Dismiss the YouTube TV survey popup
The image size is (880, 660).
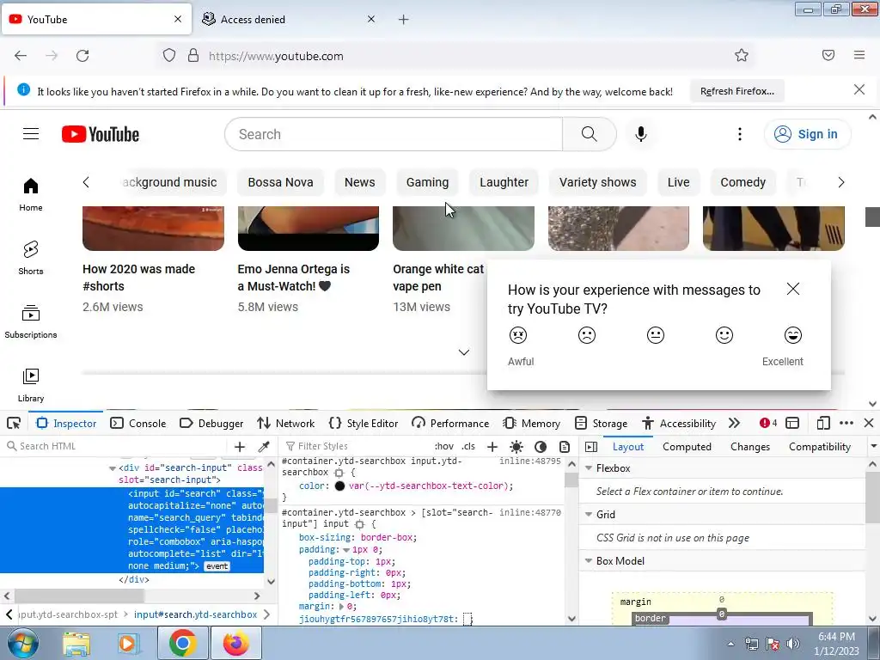point(793,289)
